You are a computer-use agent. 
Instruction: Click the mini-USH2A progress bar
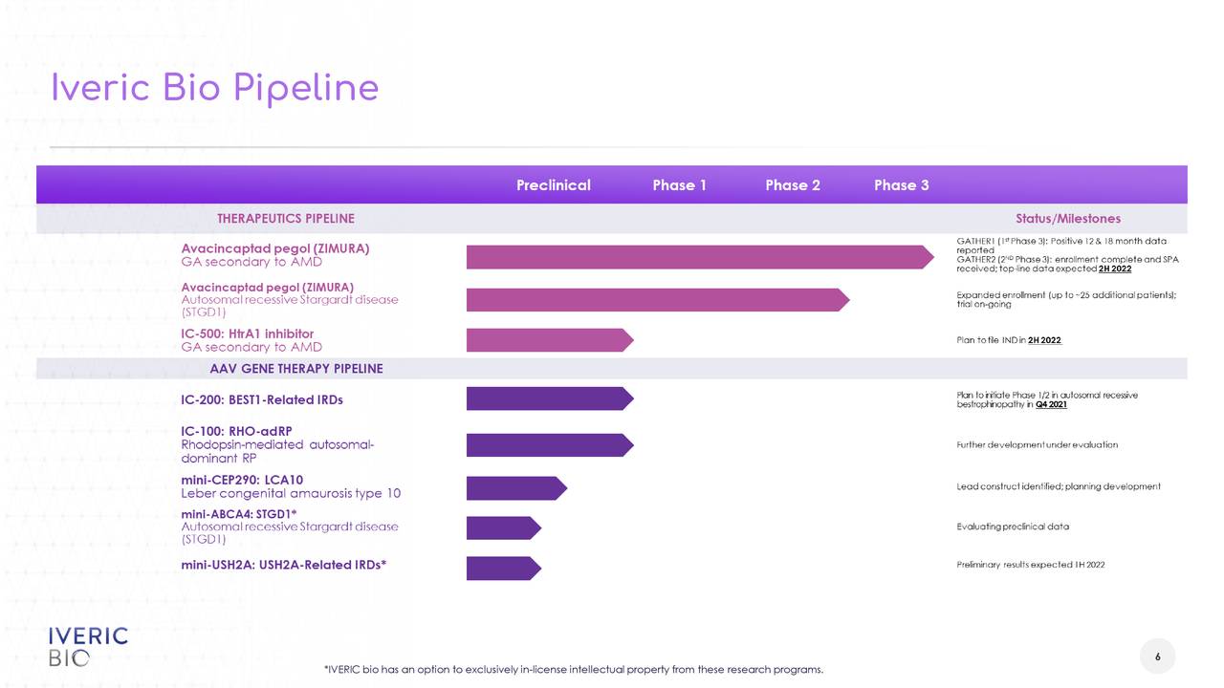coord(503,569)
